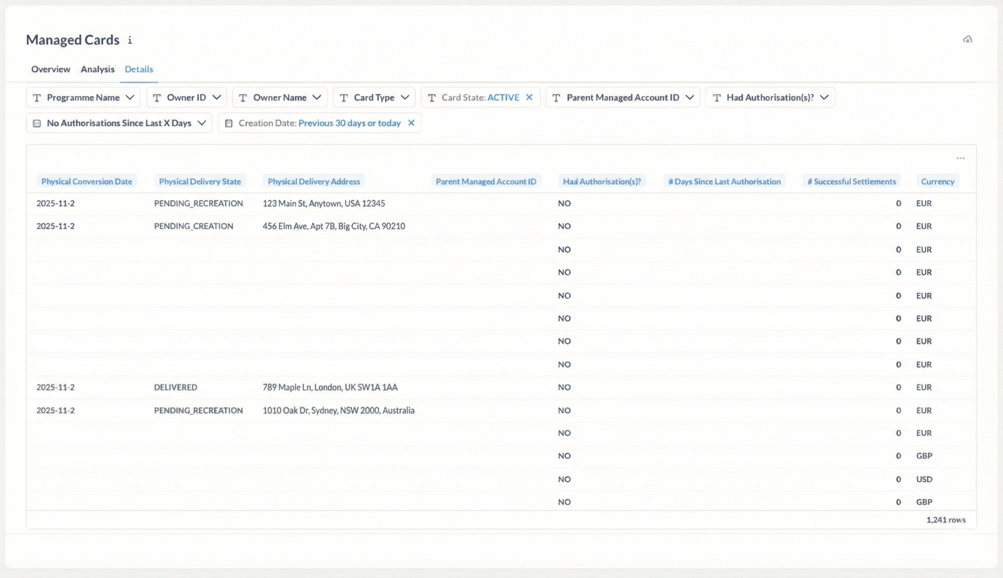Click the text icon in Card State filter
This screenshot has width=1003, height=578.
coord(432,98)
